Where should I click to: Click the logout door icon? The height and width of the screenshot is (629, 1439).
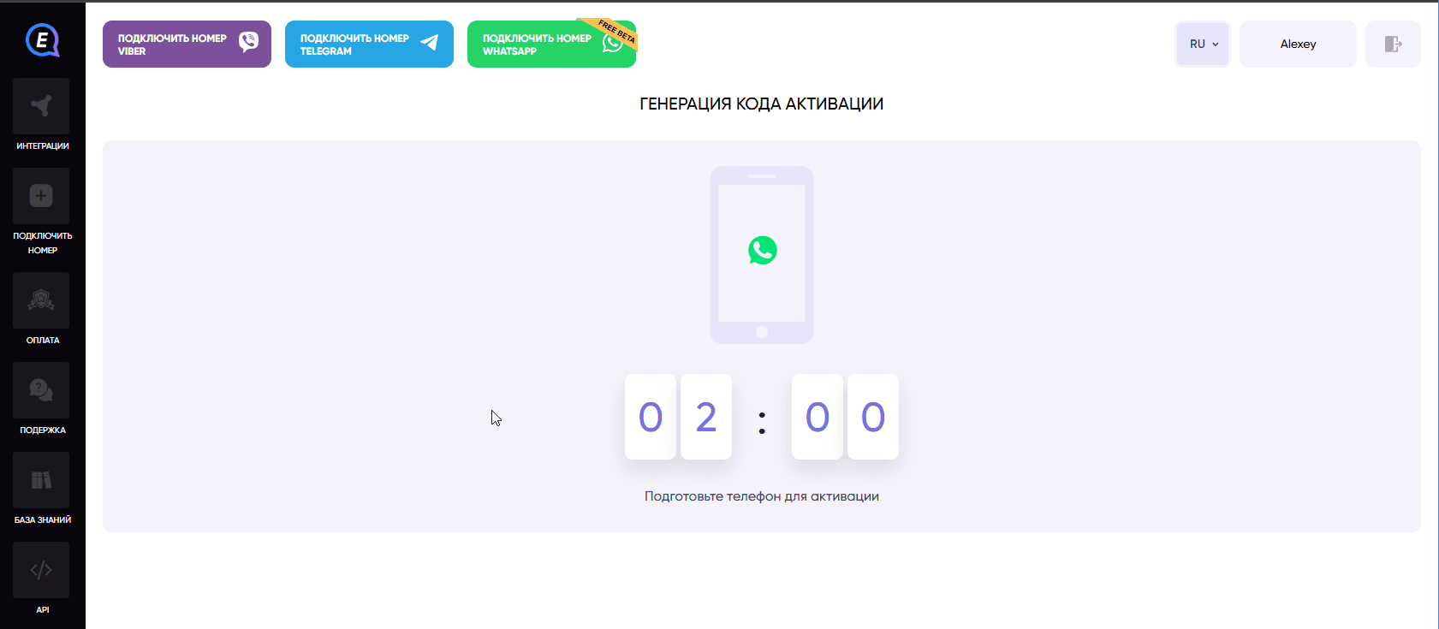click(x=1393, y=44)
